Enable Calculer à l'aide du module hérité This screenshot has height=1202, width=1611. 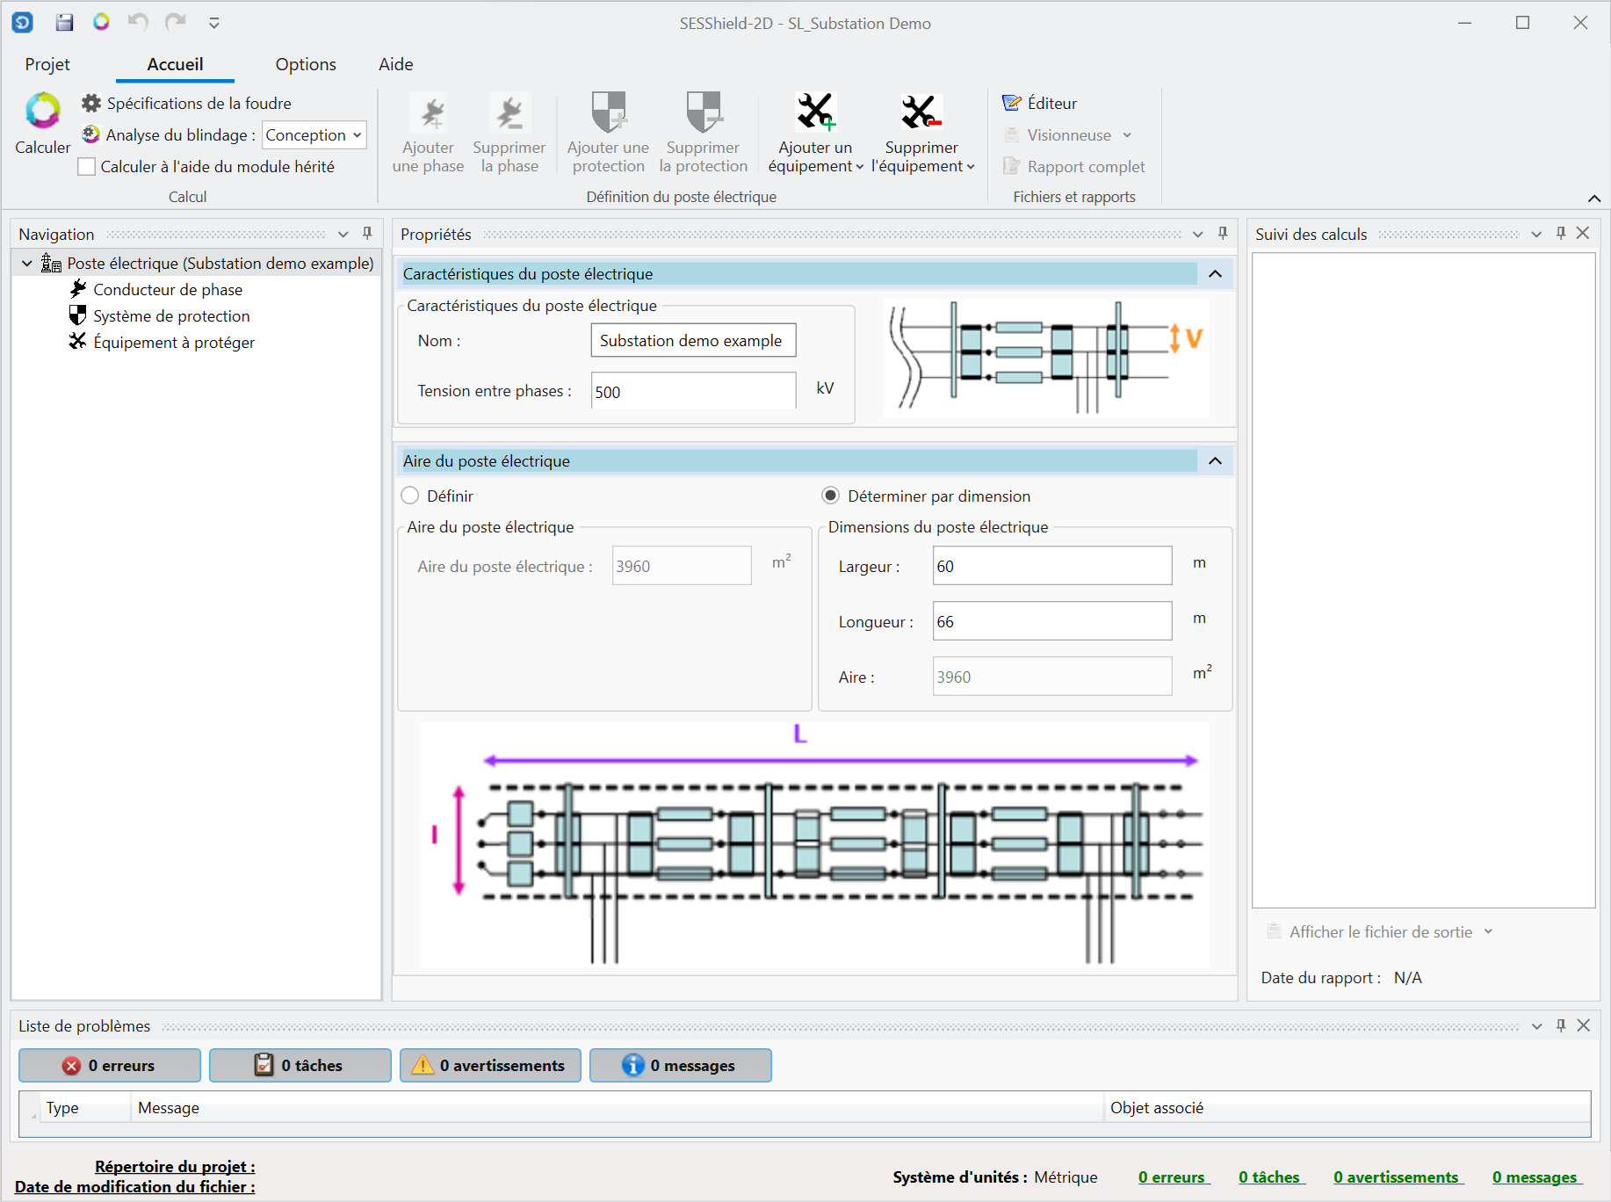(x=87, y=167)
